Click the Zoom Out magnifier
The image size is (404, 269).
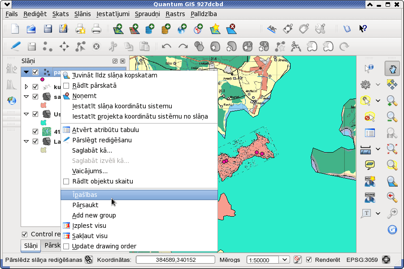point(392,117)
